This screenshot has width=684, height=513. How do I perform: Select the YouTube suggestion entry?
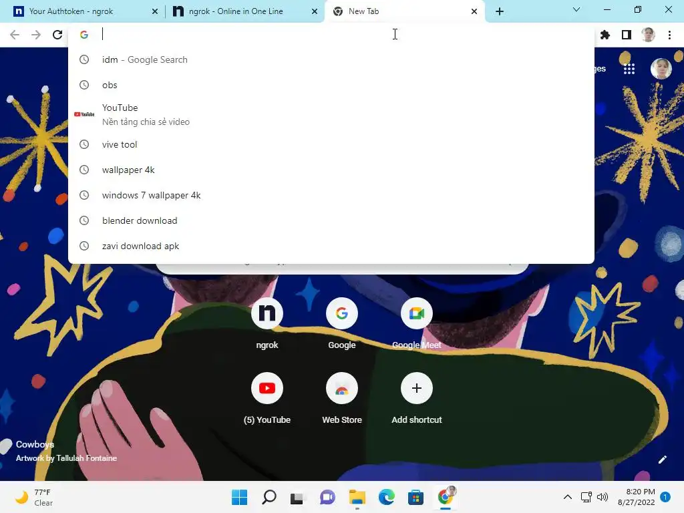coord(331,115)
